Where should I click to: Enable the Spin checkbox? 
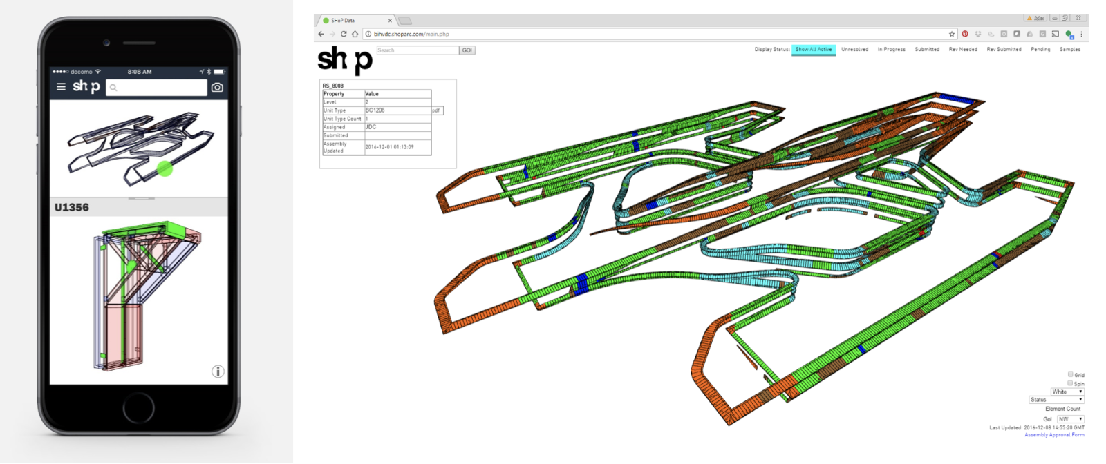(x=1070, y=383)
